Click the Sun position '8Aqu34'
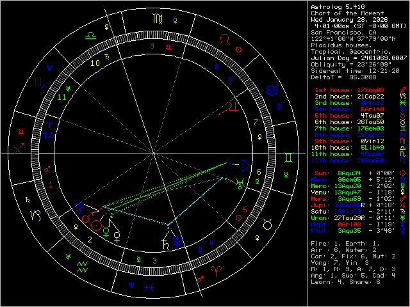The height and width of the screenshot is (307, 410). (x=349, y=173)
